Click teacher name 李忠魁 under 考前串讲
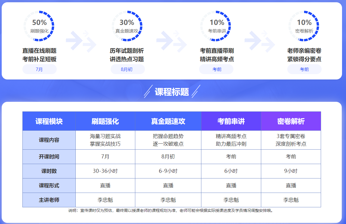This screenshot has width=346, height=224. point(231,200)
